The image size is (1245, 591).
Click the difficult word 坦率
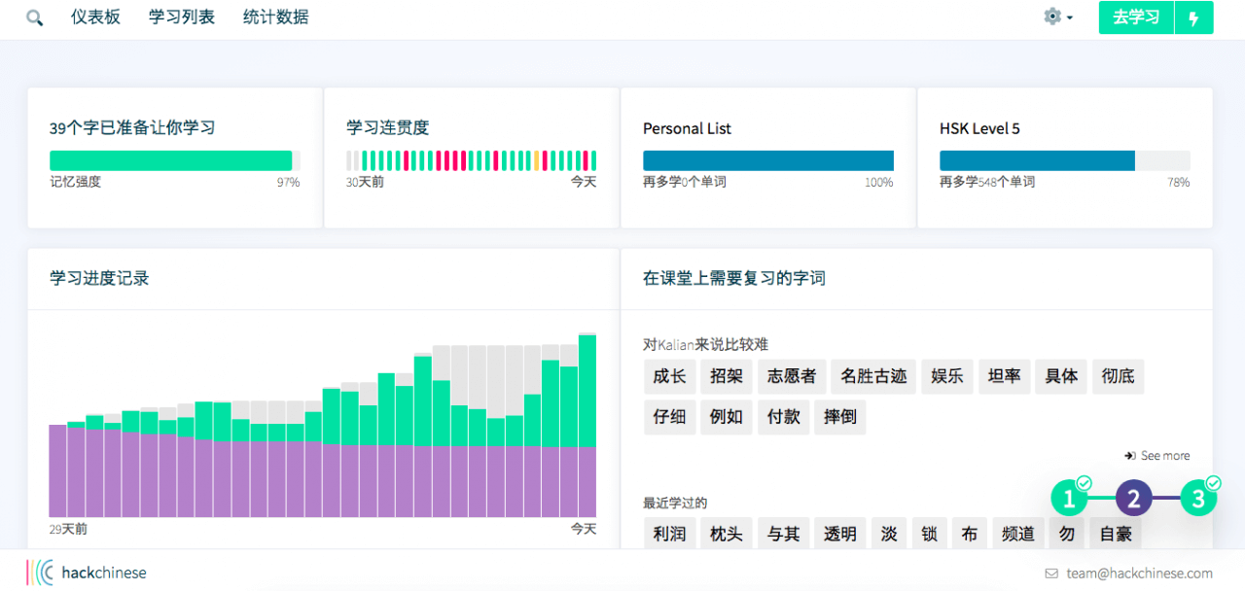1004,376
